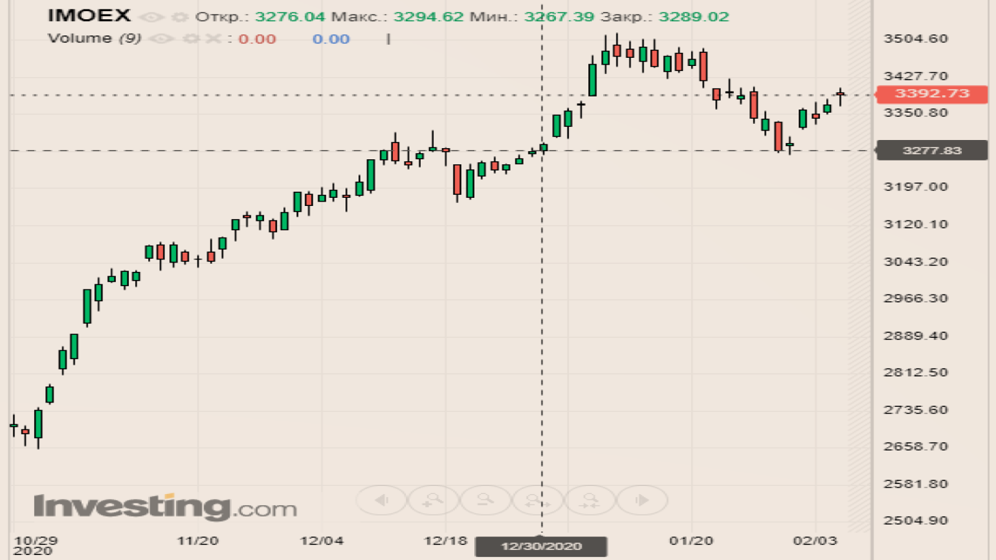
Task: Click the current price label 3392.73
Action: click(x=932, y=94)
